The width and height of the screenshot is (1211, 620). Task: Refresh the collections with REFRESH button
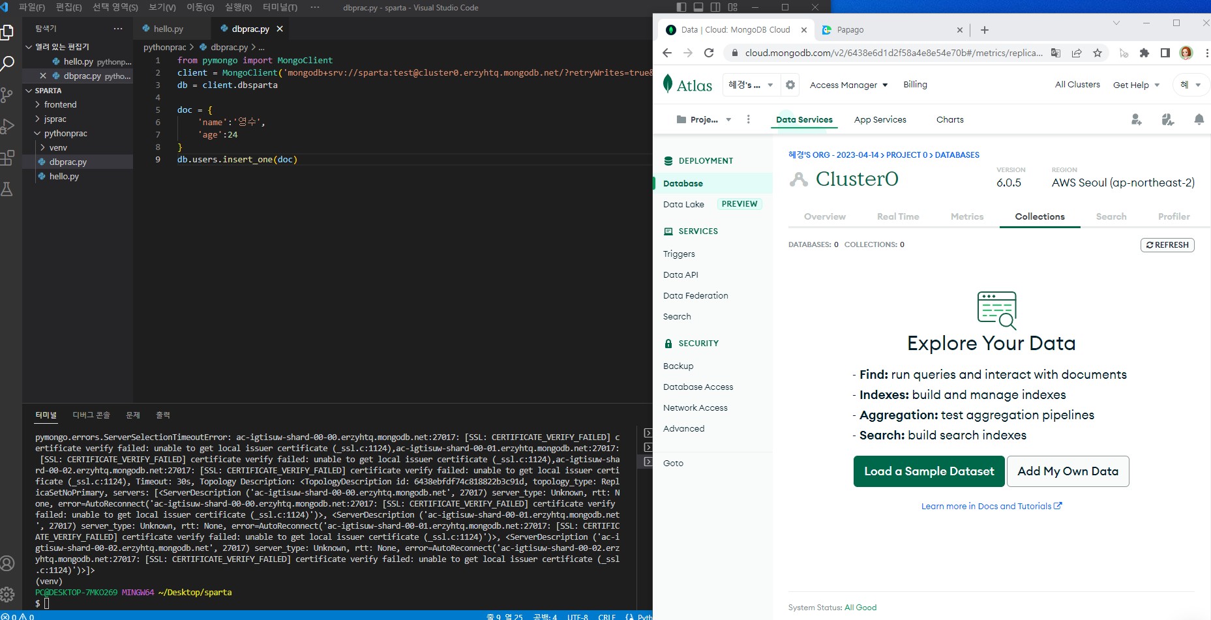point(1167,245)
